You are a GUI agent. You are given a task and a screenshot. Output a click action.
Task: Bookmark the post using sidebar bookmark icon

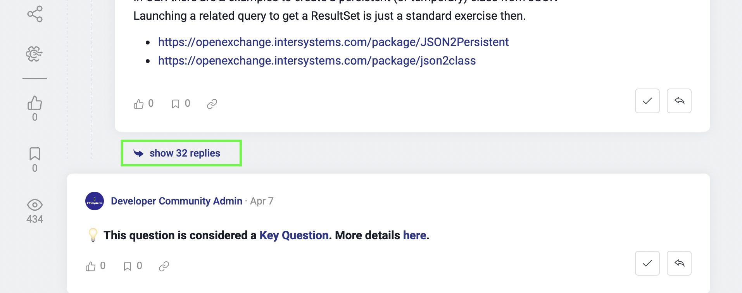35,154
